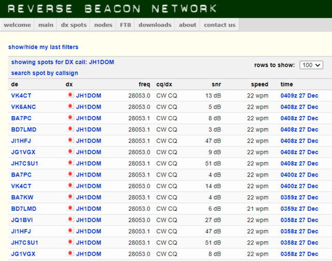The image size is (332, 261).
Task: Switch to the nodes tab
Action: pyautogui.click(x=103, y=25)
